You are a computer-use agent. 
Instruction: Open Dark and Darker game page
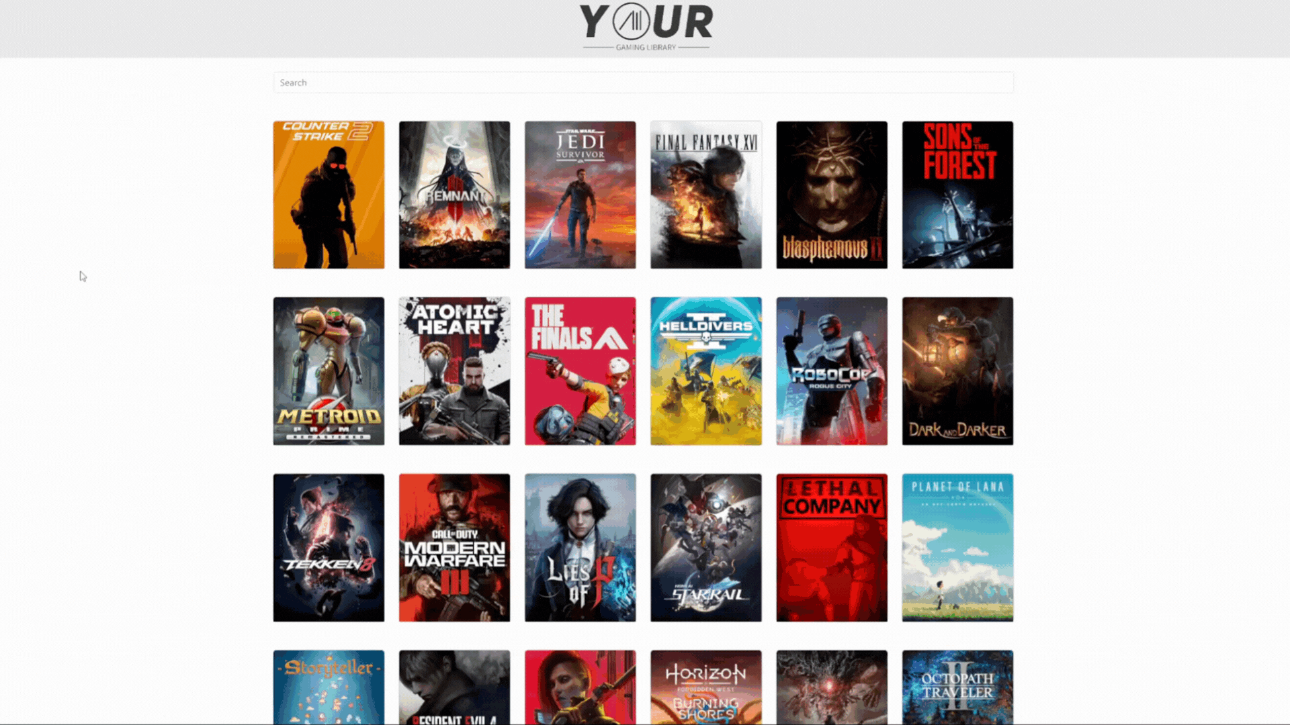[957, 371]
